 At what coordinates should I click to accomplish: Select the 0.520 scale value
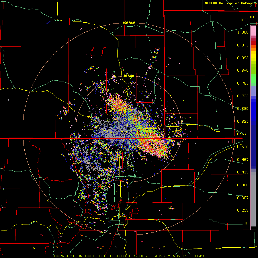(x=243, y=147)
